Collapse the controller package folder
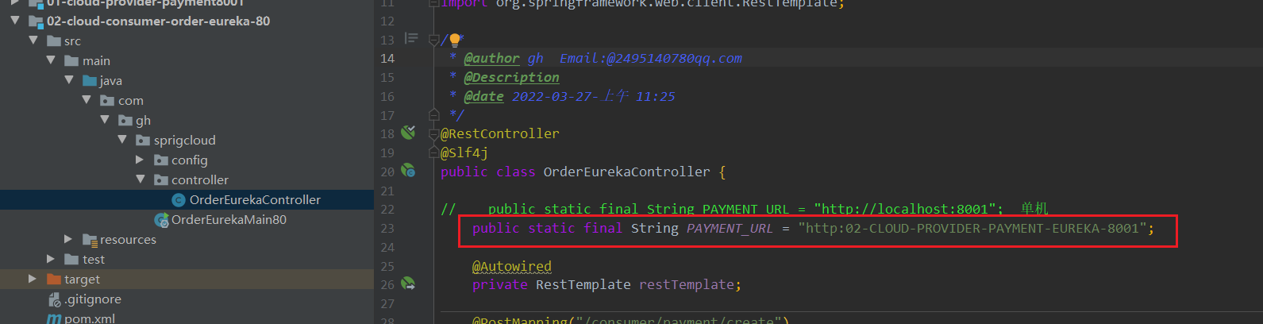This screenshot has width=1263, height=324. [141, 179]
